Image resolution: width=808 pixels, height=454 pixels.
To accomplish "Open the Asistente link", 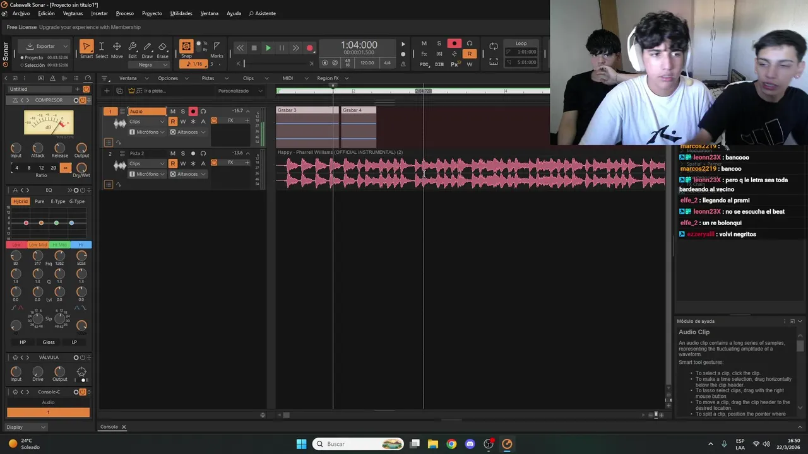I will (262, 13).
